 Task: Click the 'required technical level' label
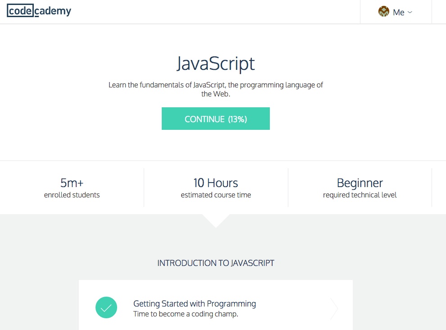pos(360,195)
